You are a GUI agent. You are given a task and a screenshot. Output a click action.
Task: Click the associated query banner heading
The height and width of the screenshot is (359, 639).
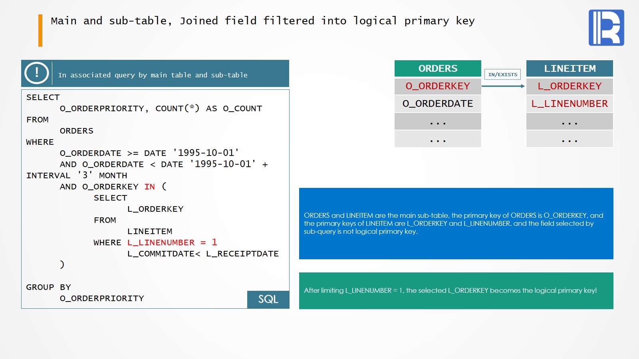pyautogui.click(x=153, y=75)
